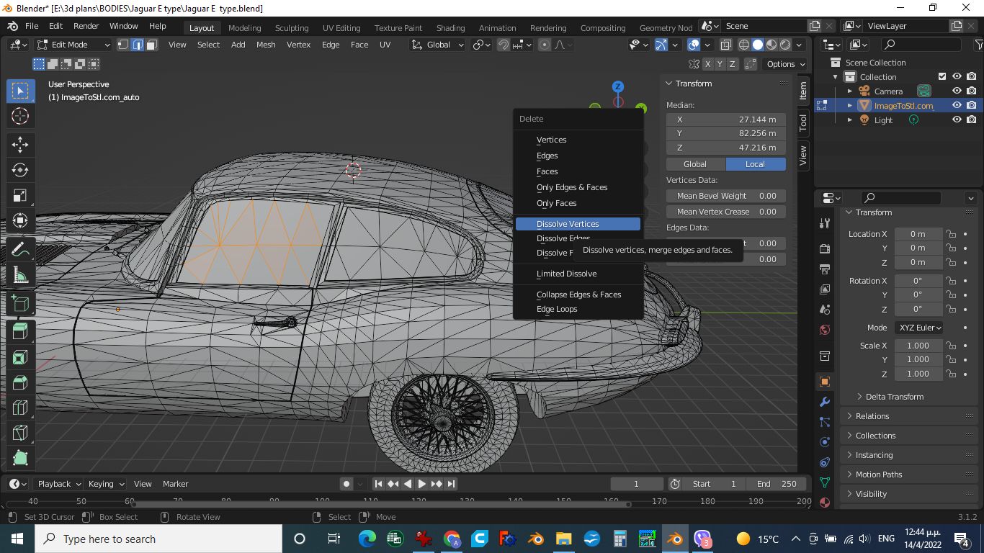Screen dimensions: 984x553
Task: Click the Windows taskbar search box
Action: point(158,539)
